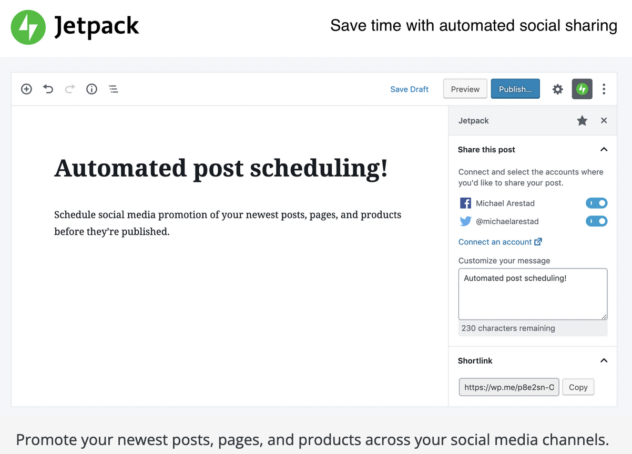Pin the Jetpack panel using the star
Viewport: 632px width, 454px height.
coord(582,120)
